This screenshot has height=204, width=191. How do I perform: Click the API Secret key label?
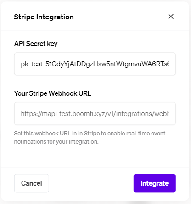point(36,44)
